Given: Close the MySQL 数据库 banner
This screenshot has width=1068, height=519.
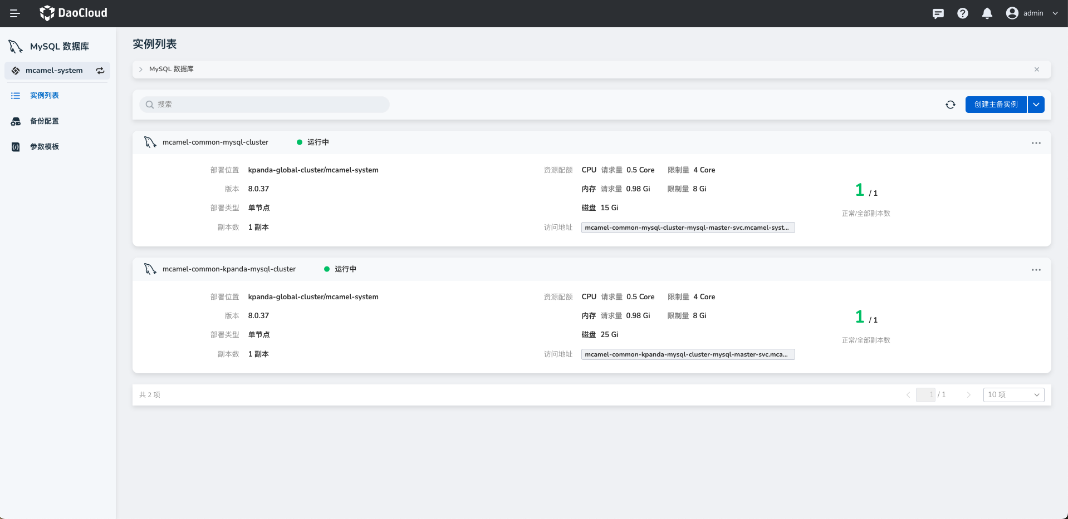Looking at the screenshot, I should point(1037,70).
